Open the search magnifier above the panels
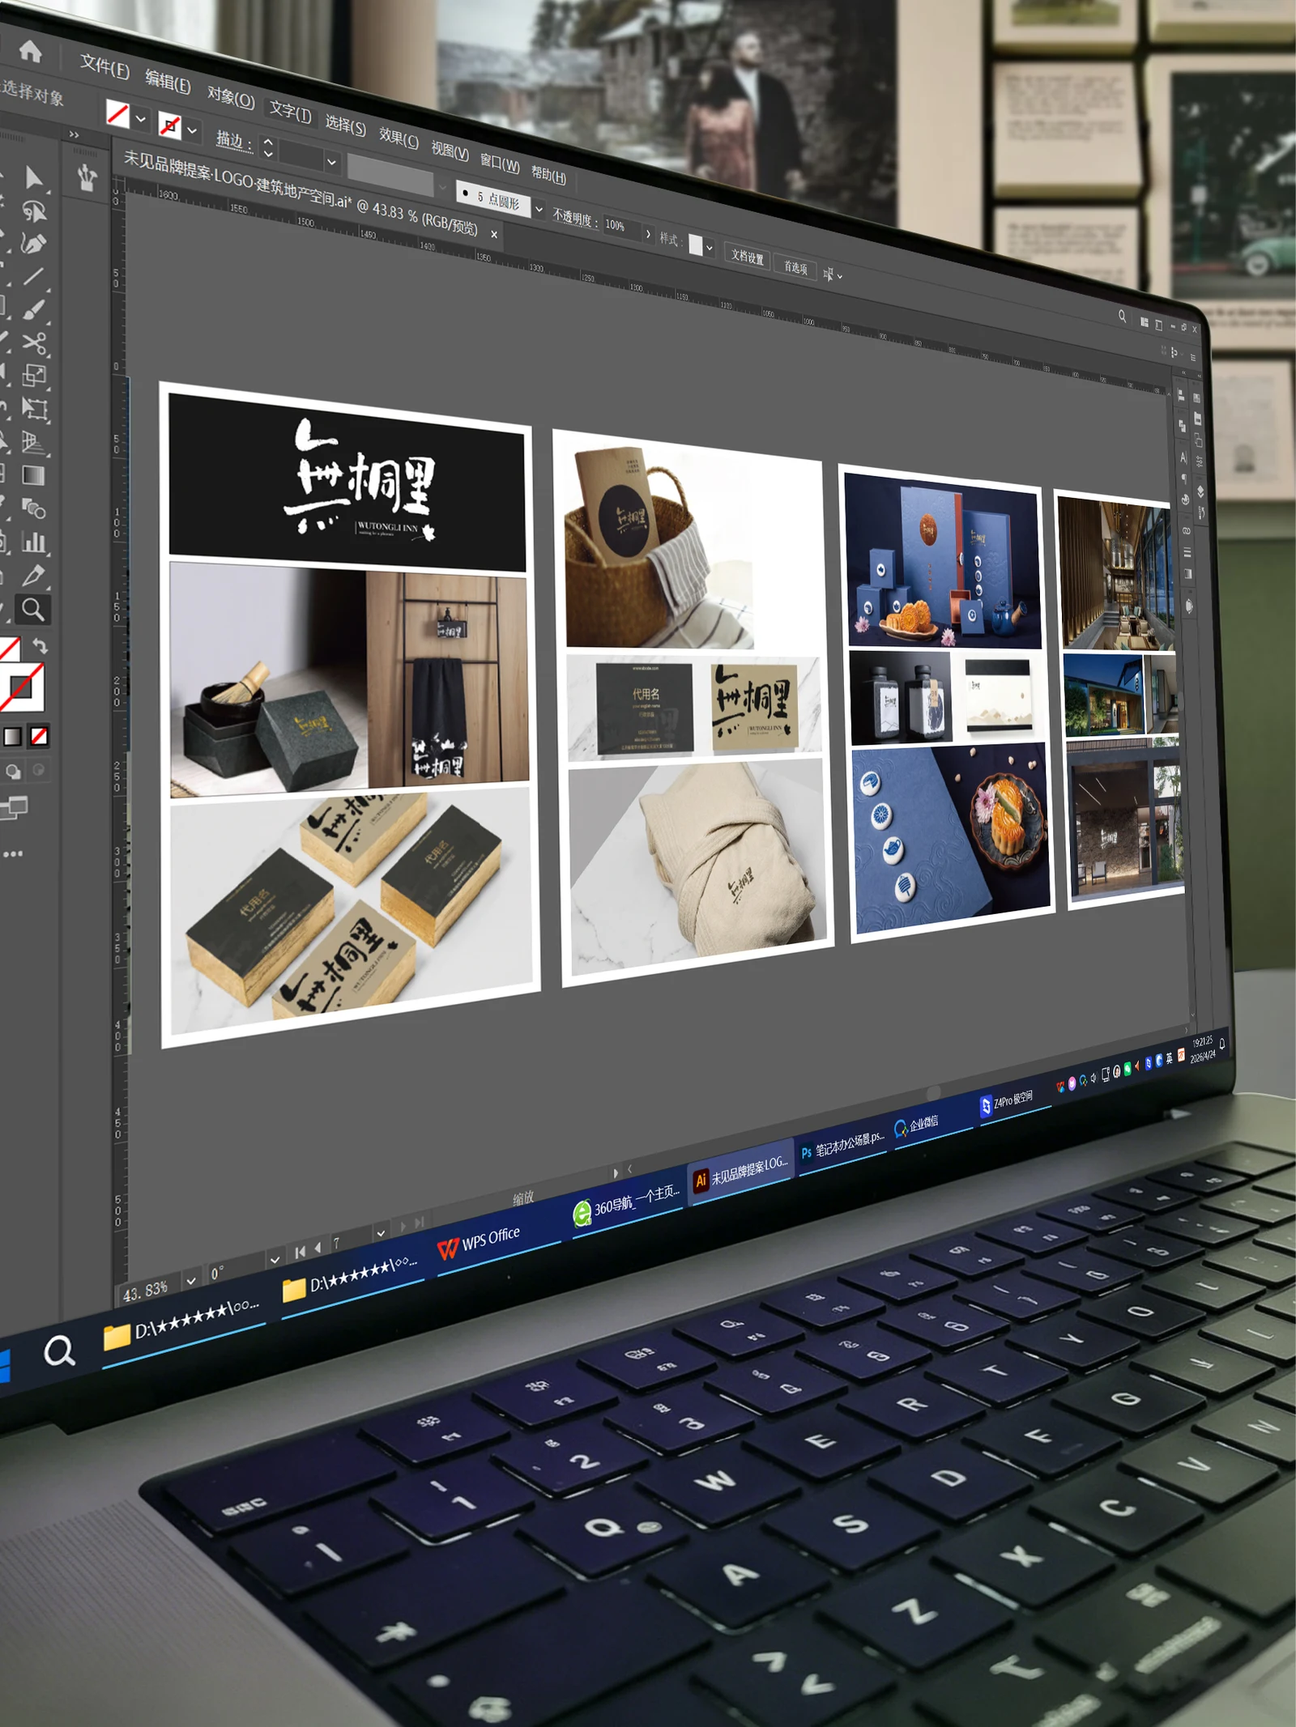 coord(1122,316)
